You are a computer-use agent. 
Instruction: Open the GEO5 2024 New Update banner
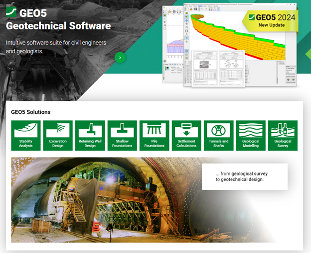click(x=271, y=21)
